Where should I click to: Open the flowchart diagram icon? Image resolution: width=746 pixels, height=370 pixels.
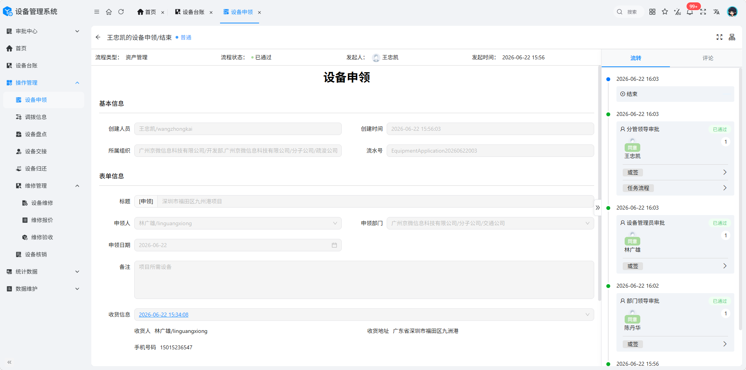click(x=732, y=37)
